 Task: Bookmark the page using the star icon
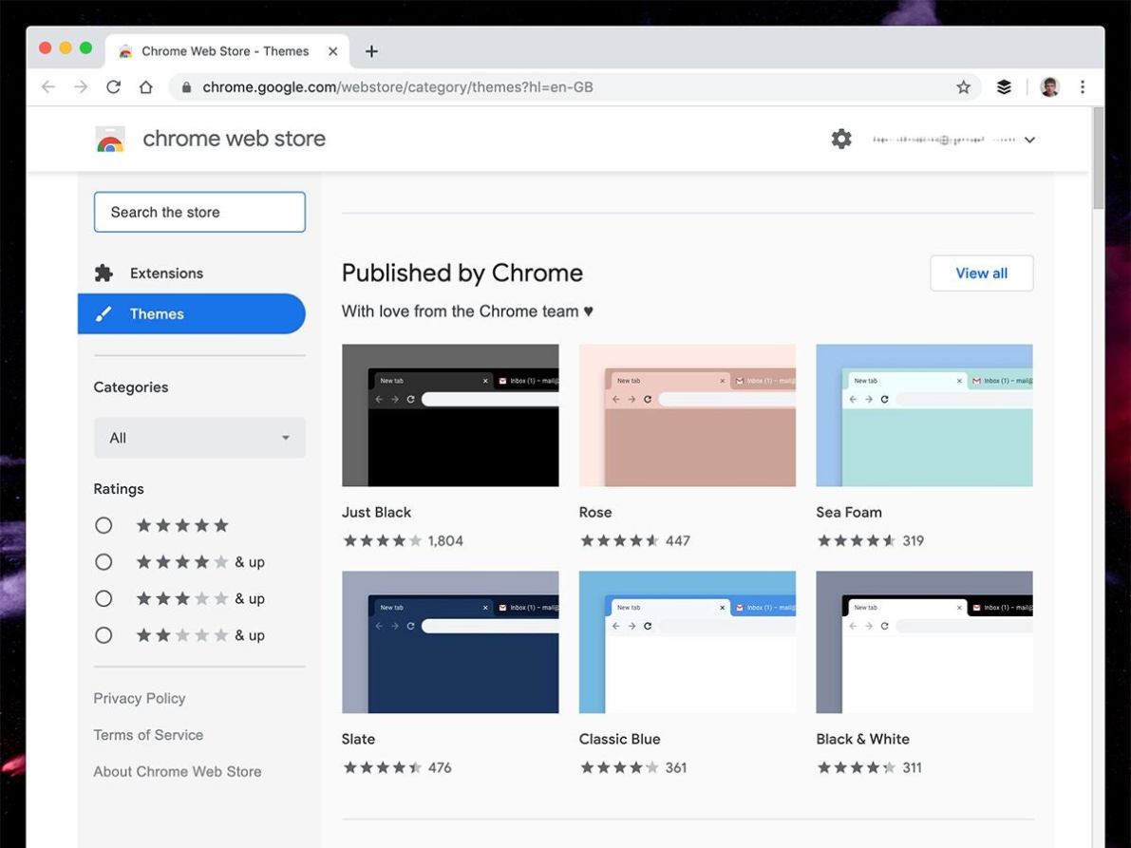(x=963, y=86)
